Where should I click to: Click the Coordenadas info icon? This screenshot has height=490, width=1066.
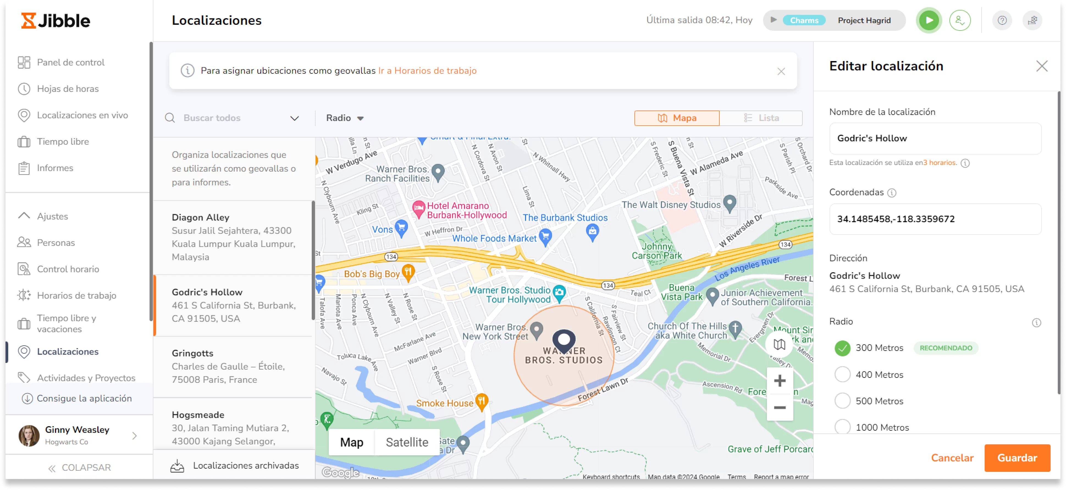[892, 193]
